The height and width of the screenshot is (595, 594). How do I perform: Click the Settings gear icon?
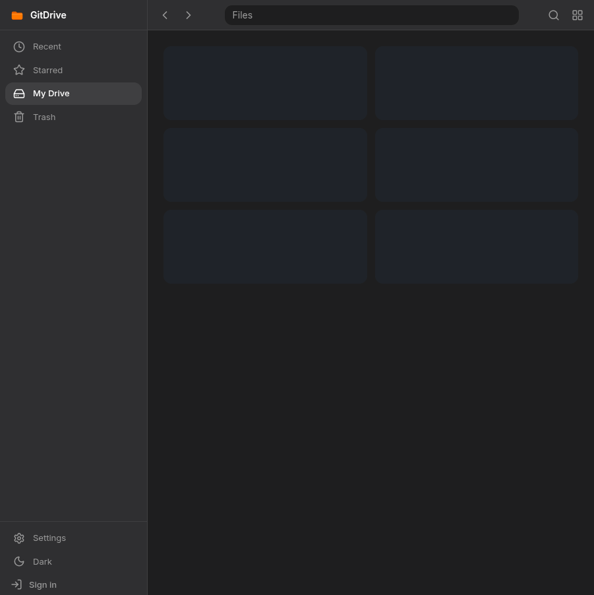click(19, 538)
